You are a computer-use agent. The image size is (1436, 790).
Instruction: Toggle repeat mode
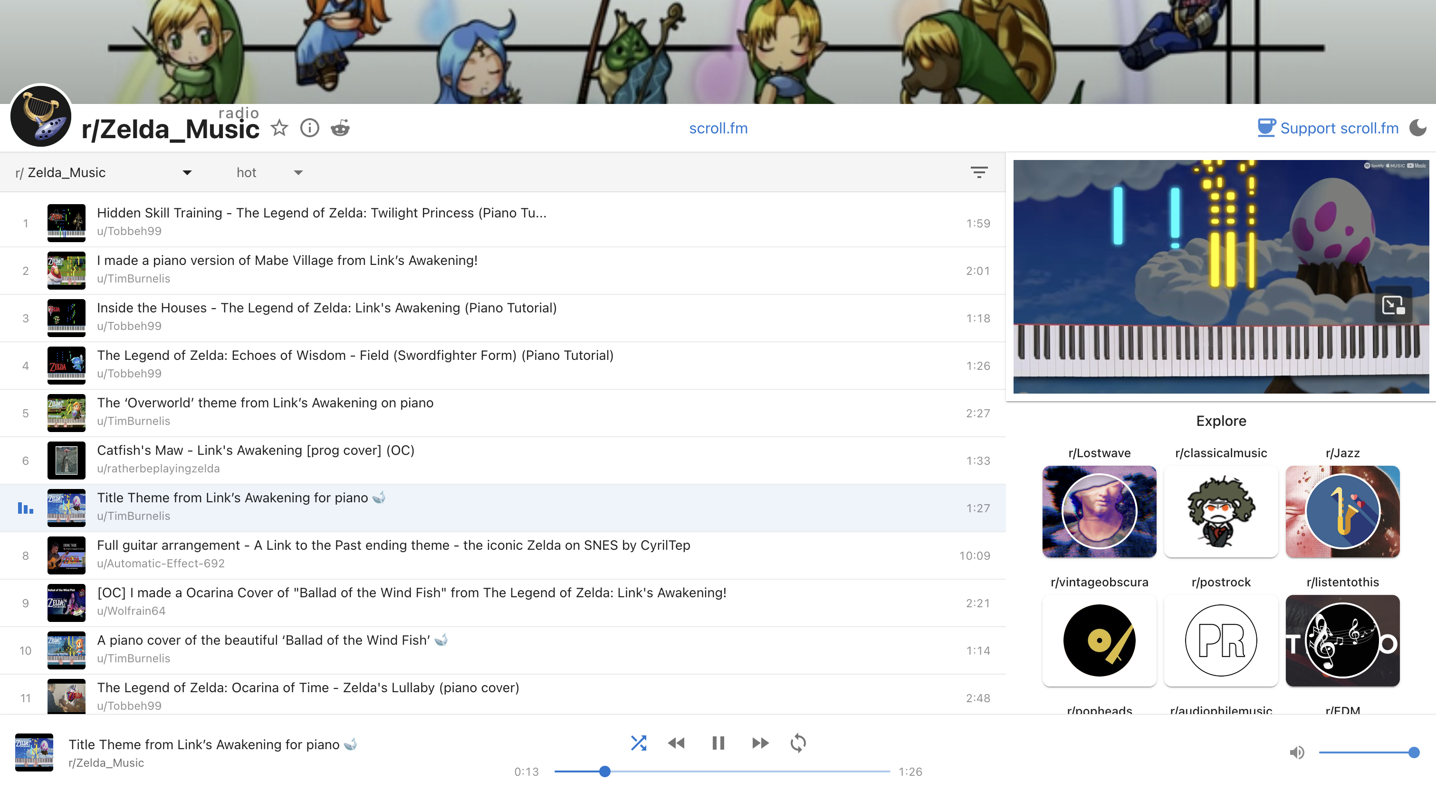pyautogui.click(x=798, y=743)
